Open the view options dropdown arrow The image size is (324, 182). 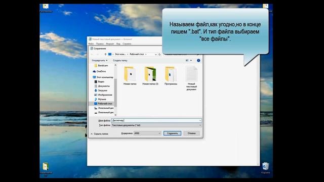pos(191,61)
